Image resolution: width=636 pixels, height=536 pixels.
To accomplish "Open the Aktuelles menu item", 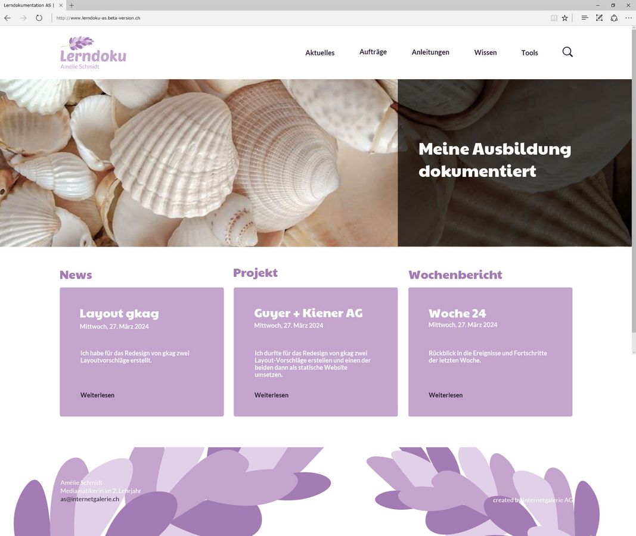I will tap(320, 52).
